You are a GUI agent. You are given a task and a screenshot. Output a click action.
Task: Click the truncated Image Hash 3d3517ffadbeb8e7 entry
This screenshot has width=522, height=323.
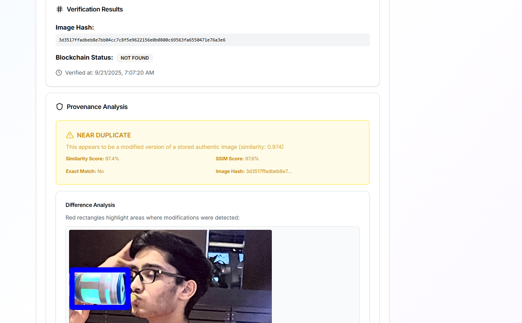pyautogui.click(x=254, y=171)
